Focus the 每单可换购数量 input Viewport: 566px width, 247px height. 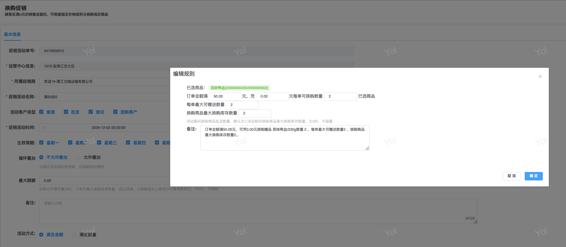pyautogui.click(x=340, y=96)
